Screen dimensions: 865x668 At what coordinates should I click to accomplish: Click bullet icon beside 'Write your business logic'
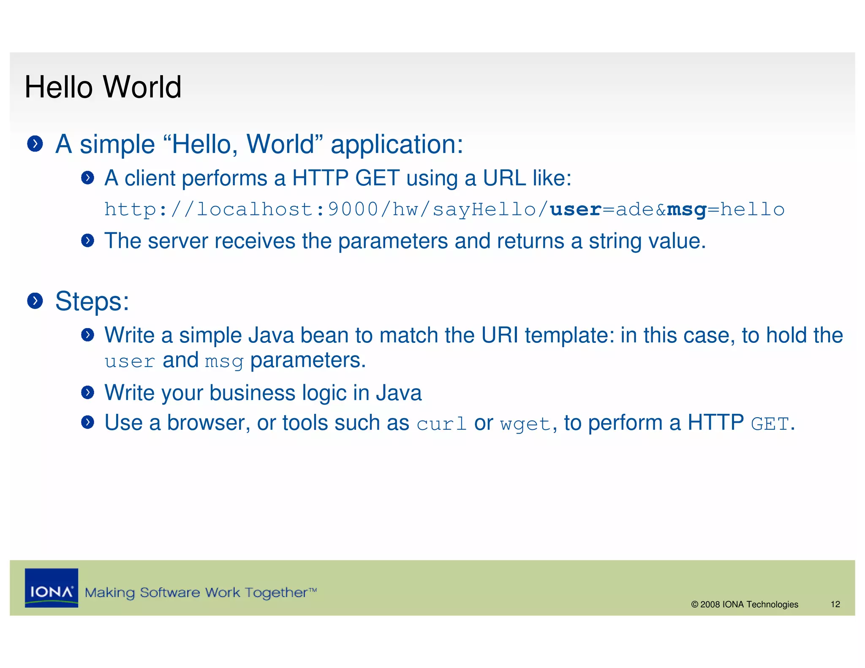pyautogui.click(x=87, y=393)
